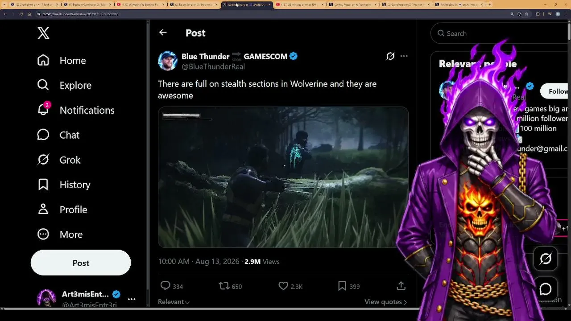Reload the page in the browser toolbar
This screenshot has width=571, height=321.
click(21, 14)
